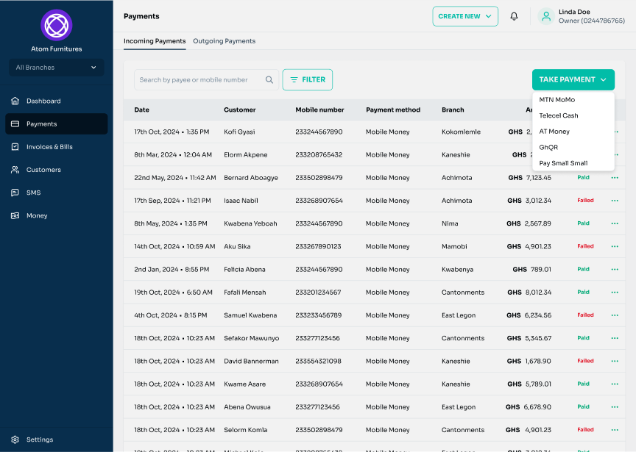Switch to Outgoing Payments tab
Screen dimensions: 636x452
click(x=224, y=41)
